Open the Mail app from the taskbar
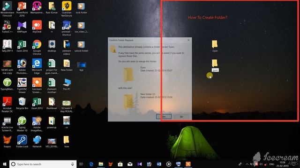The image size is (300, 168). [x=130, y=164]
